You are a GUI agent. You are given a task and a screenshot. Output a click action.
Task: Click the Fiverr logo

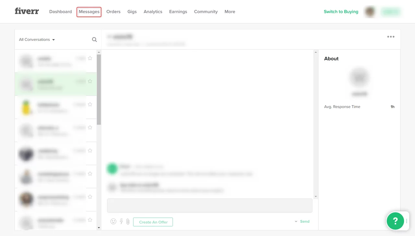tap(27, 11)
